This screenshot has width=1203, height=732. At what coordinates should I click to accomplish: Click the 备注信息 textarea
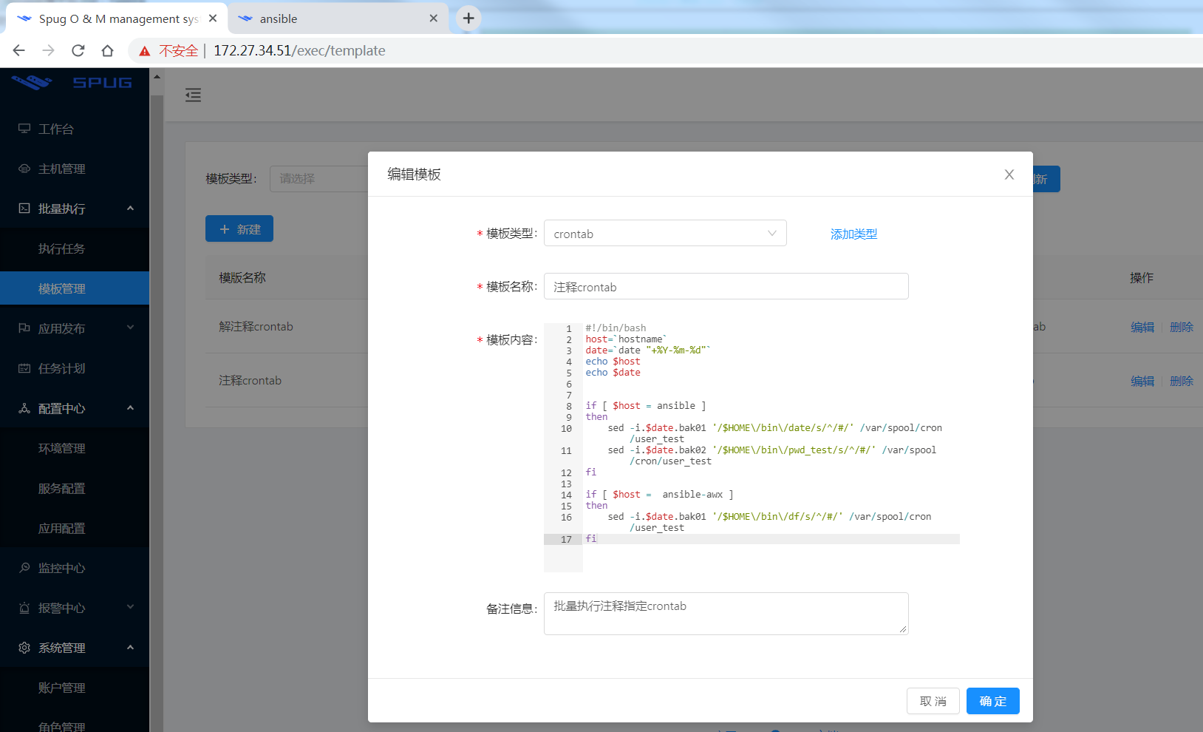tap(726, 614)
